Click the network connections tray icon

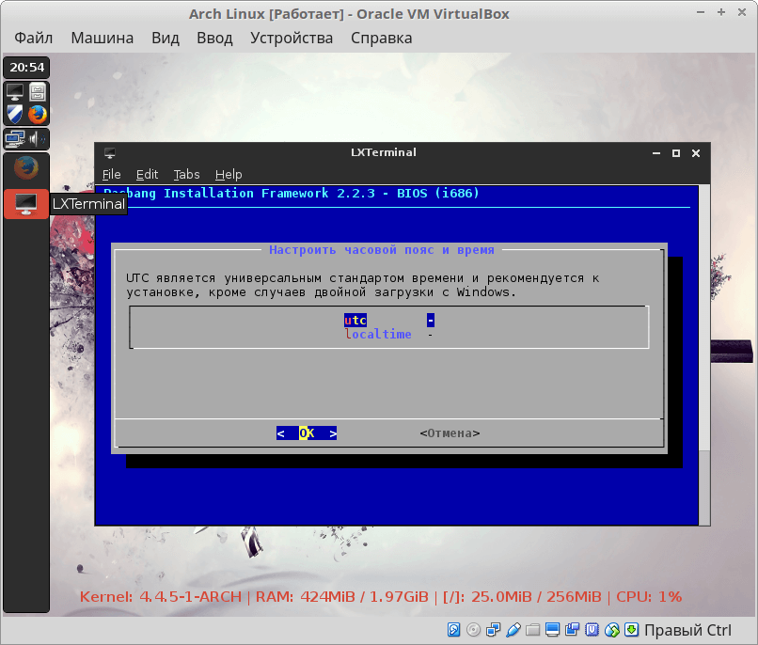(x=15, y=139)
